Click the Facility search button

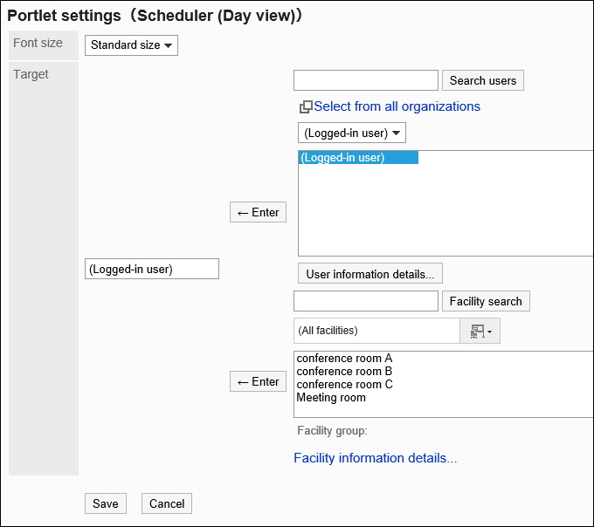[x=486, y=302]
